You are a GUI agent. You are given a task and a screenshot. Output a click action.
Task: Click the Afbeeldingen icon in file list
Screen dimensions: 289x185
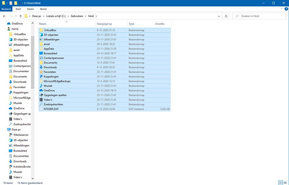pos(41,39)
